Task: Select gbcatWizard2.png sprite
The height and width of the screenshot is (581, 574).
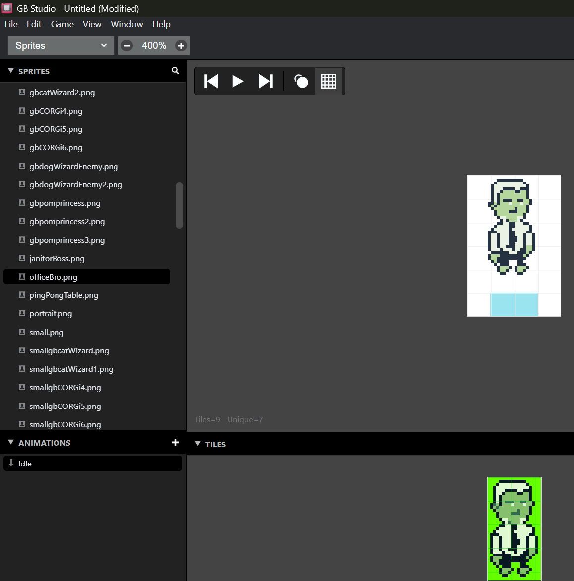Action: (x=87, y=92)
